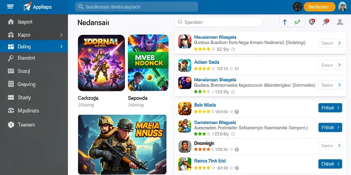This screenshot has height=175, width=351.
Task: Open the user avatar profile picture
Action: 342,7
